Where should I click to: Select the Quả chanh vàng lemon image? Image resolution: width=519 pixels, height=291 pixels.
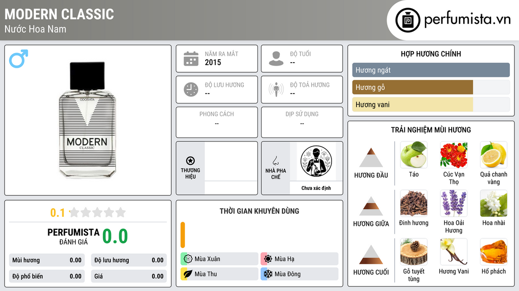coord(494,155)
